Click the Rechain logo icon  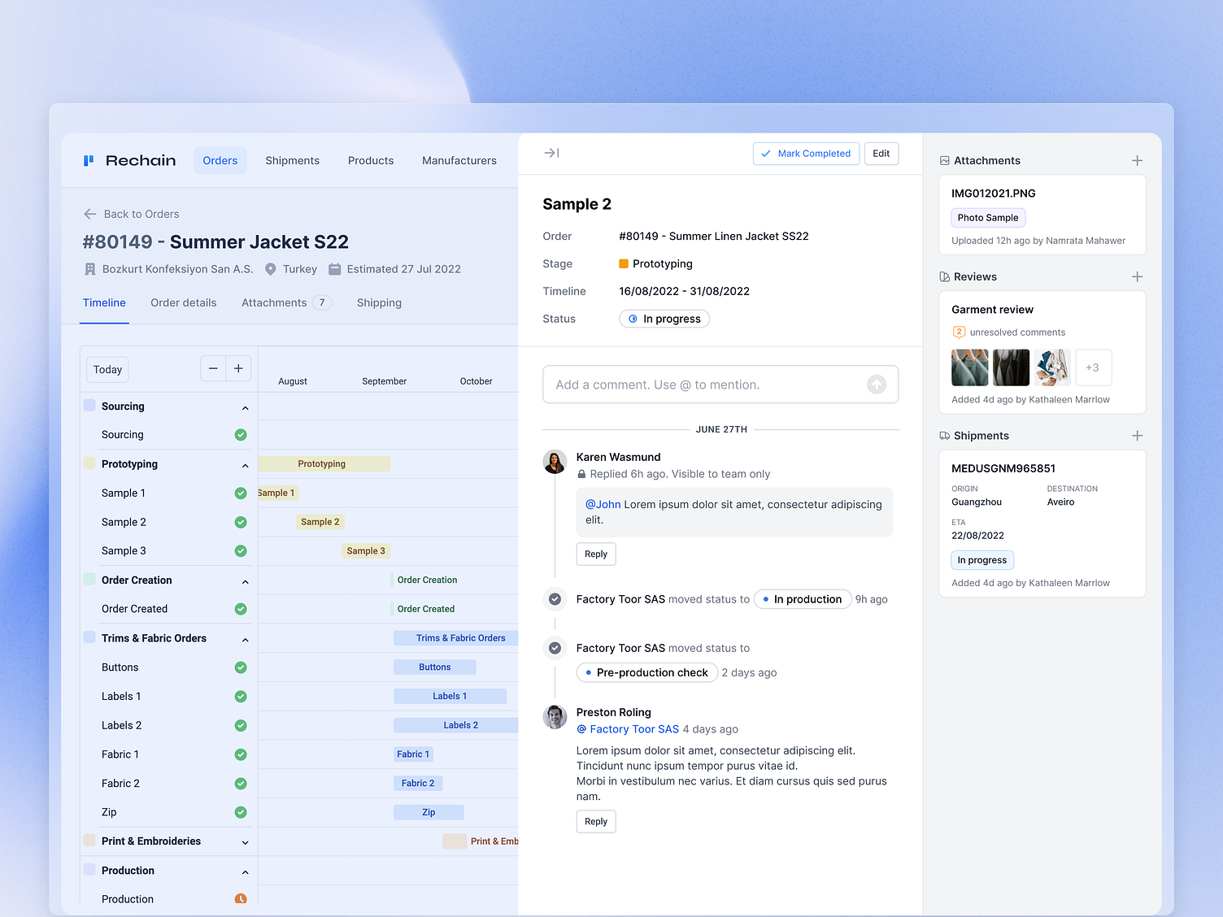[x=89, y=160]
